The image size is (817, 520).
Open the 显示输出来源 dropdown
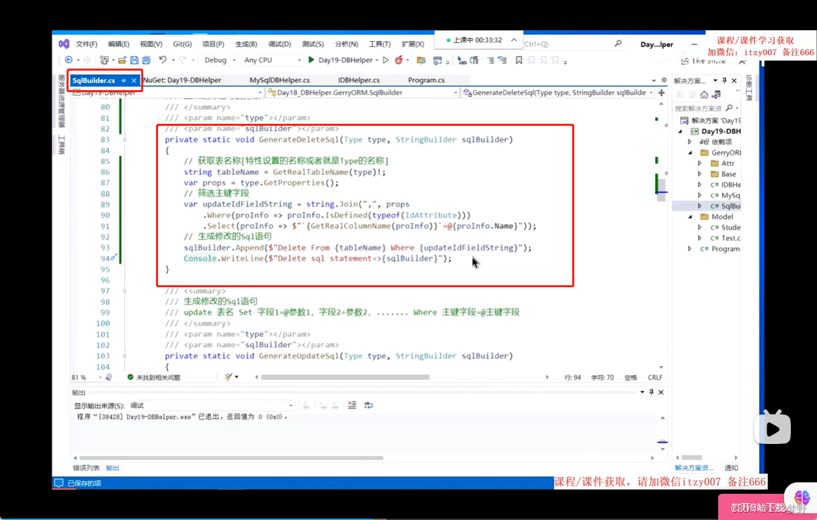click(211, 406)
